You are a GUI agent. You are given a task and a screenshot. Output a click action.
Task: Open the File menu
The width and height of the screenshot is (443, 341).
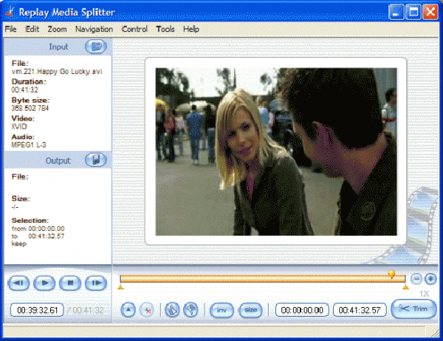pos(10,30)
